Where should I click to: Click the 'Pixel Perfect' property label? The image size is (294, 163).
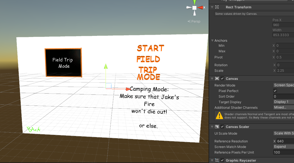click(228, 91)
